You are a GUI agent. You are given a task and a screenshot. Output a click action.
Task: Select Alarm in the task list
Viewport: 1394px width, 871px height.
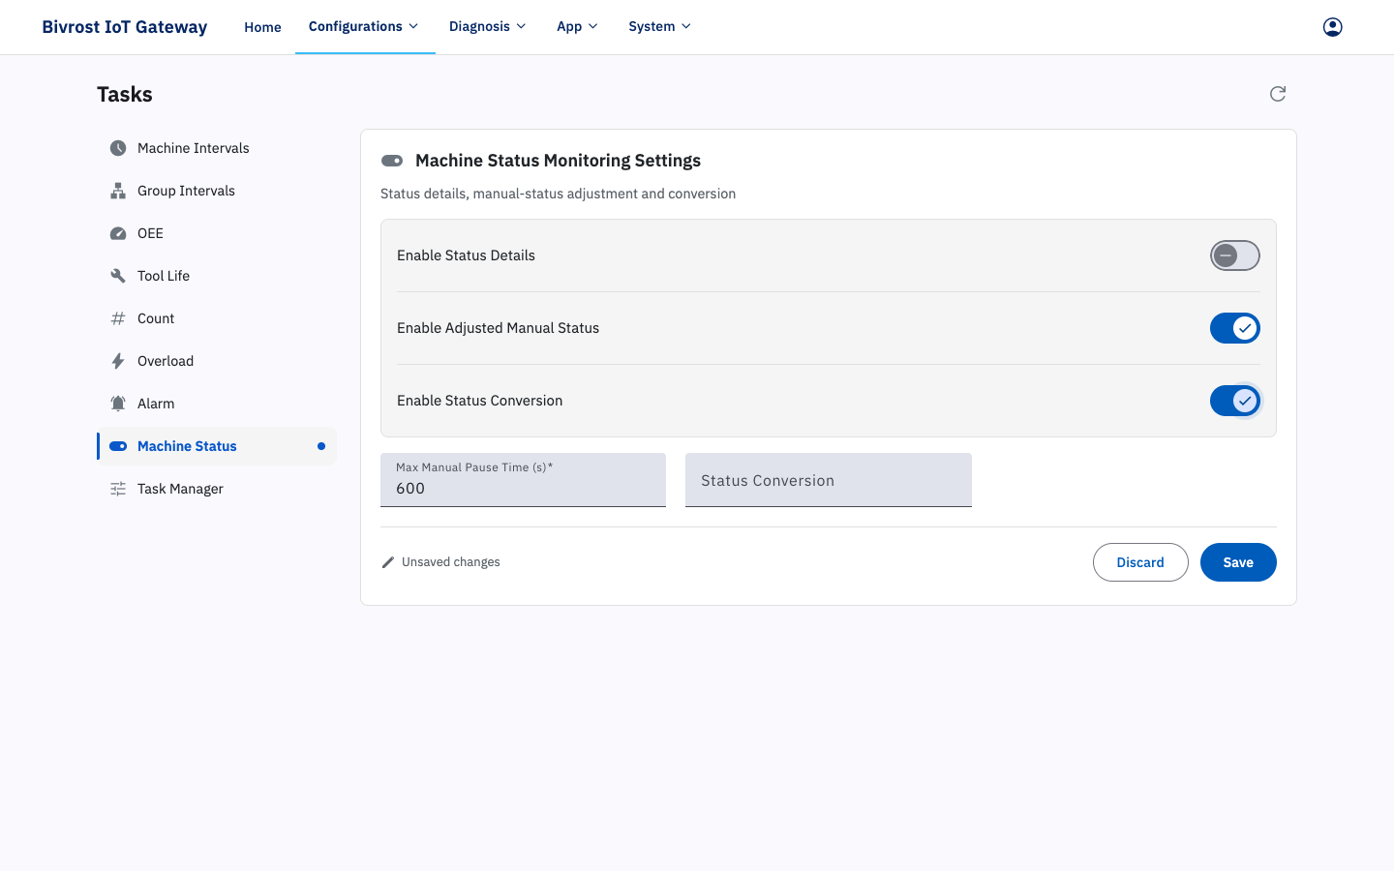point(217,404)
